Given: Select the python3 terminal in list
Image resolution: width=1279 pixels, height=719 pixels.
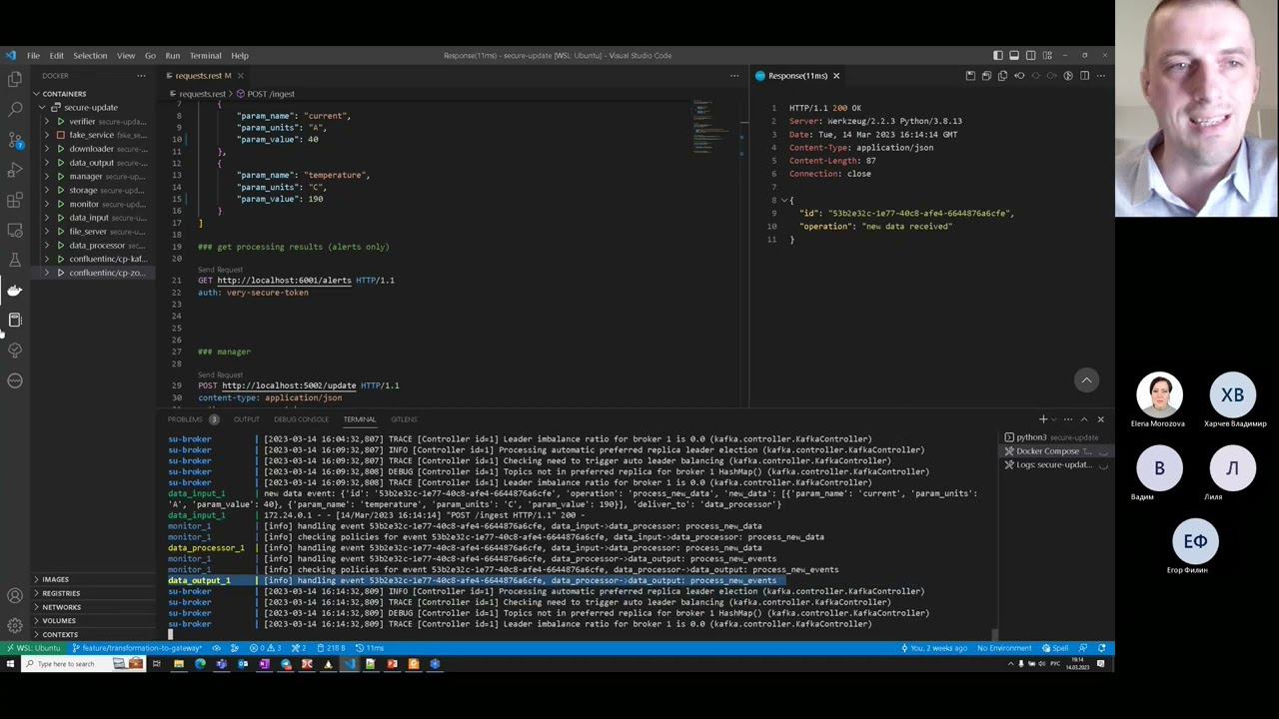Looking at the screenshot, I should tap(1054, 437).
